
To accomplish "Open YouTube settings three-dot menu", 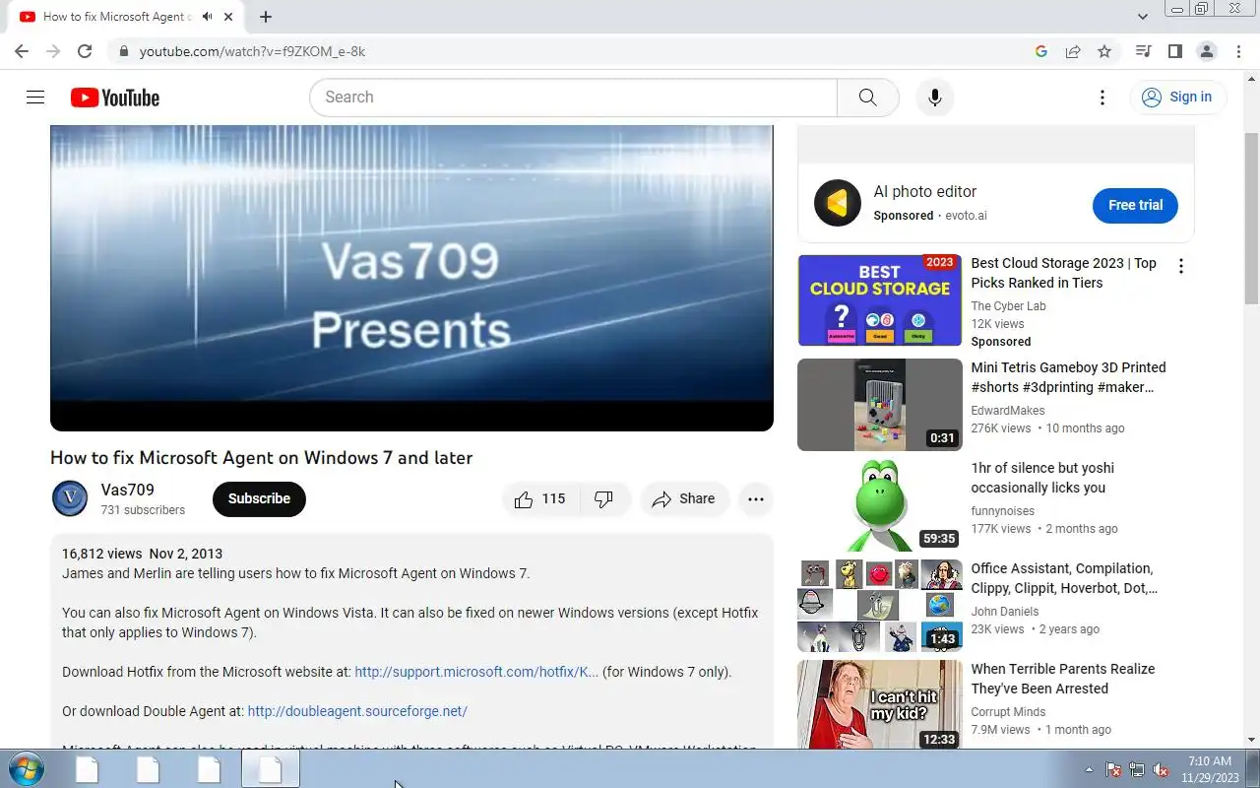I will pyautogui.click(x=1102, y=97).
